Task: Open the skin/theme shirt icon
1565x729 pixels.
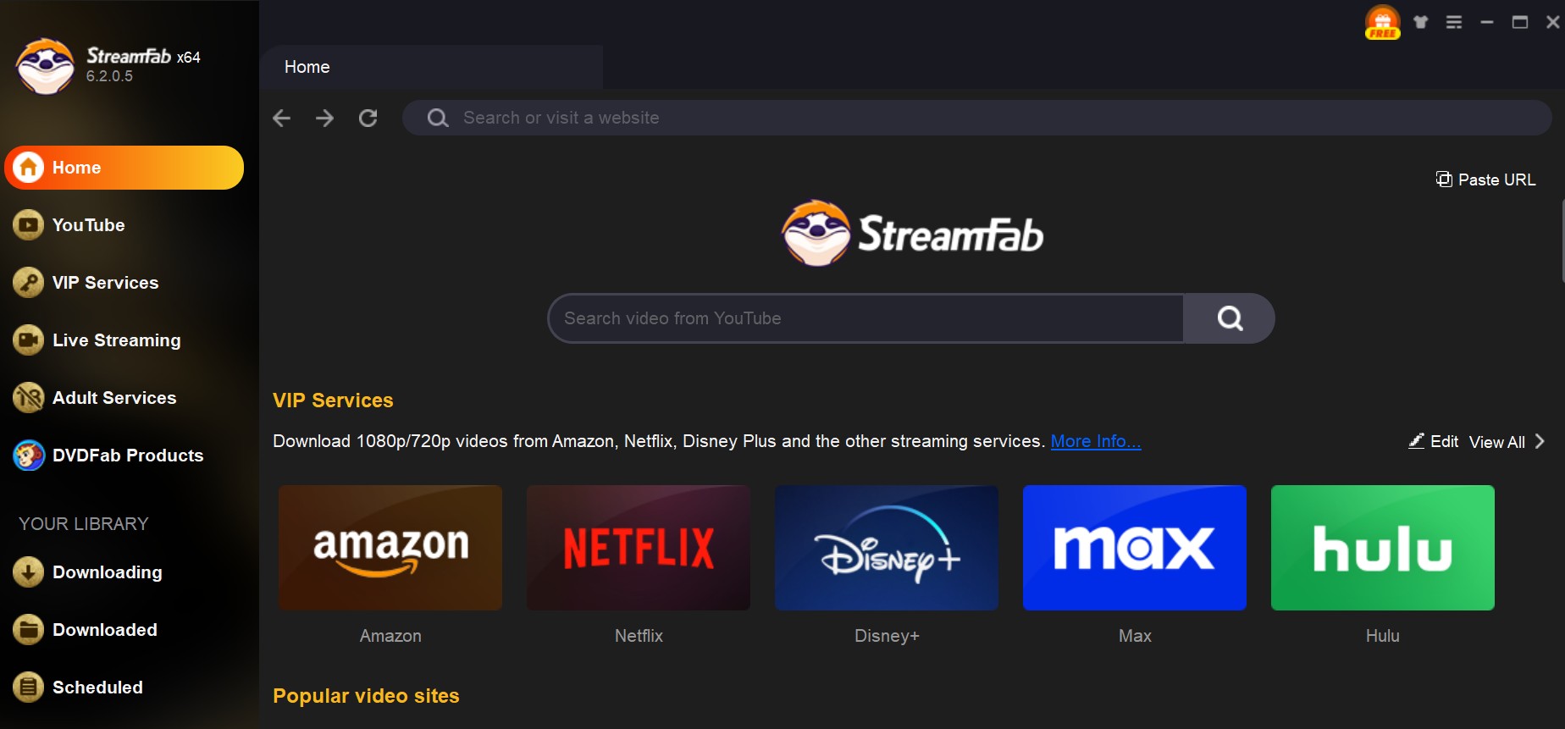Action: pos(1421,22)
